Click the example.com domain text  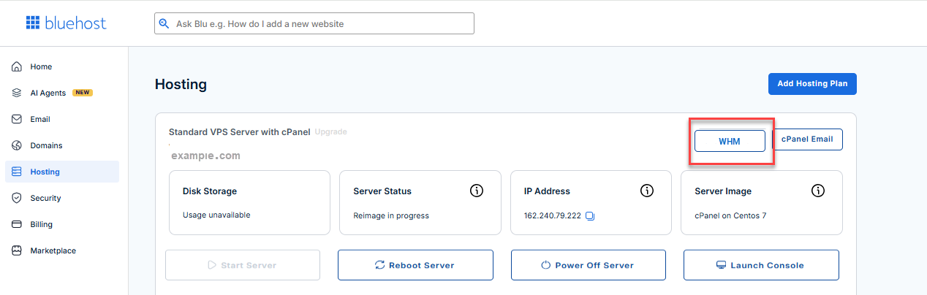(205, 156)
